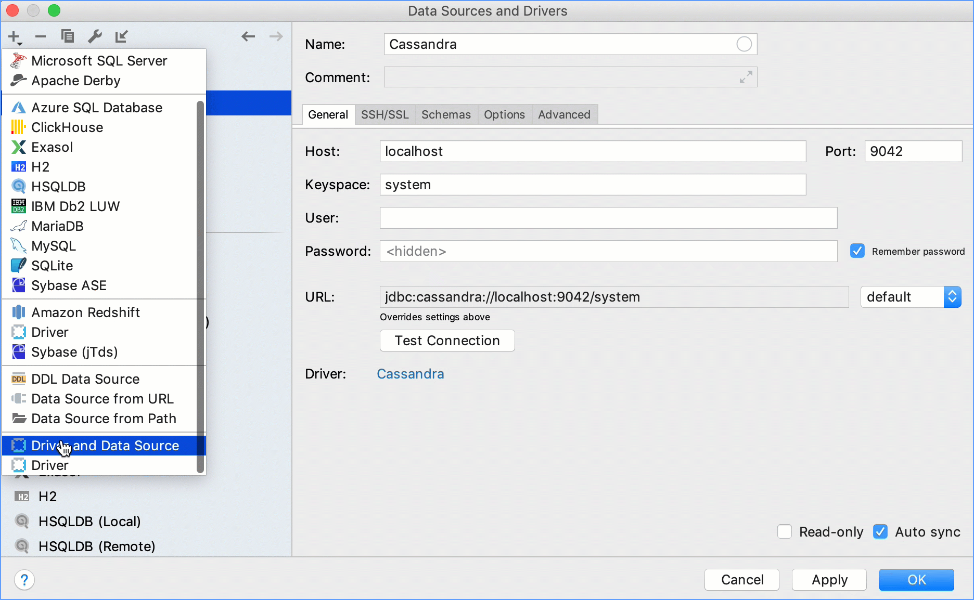
Task: Switch to the SSH/SSL tab
Action: coord(385,114)
